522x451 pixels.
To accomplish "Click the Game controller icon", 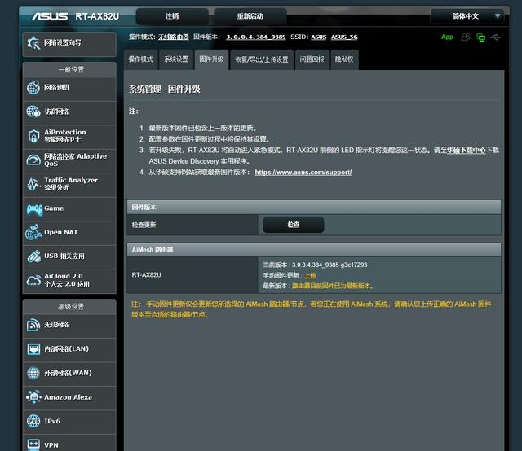I will click(34, 209).
